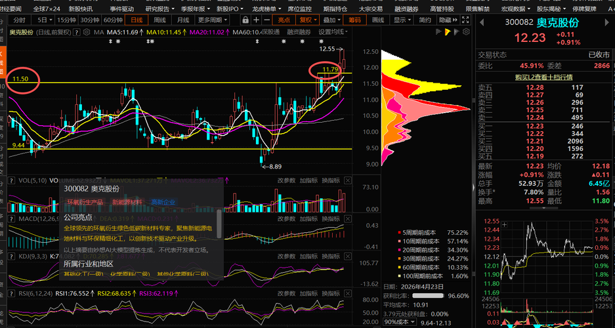Click the 融资融券 tag above chart

coord(299,32)
